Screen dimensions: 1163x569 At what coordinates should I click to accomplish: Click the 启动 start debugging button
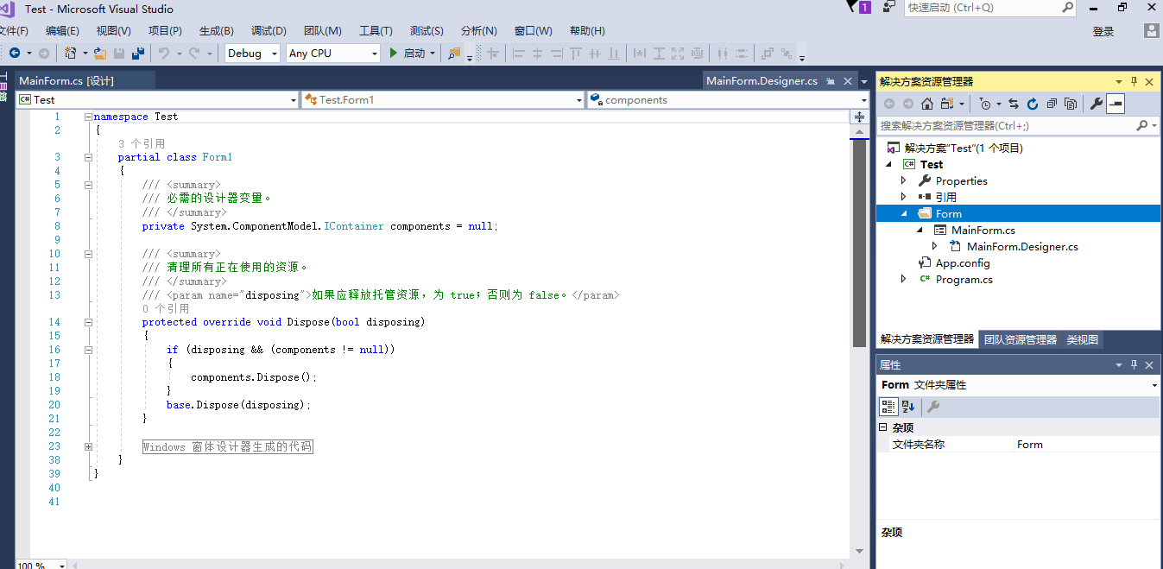[413, 54]
